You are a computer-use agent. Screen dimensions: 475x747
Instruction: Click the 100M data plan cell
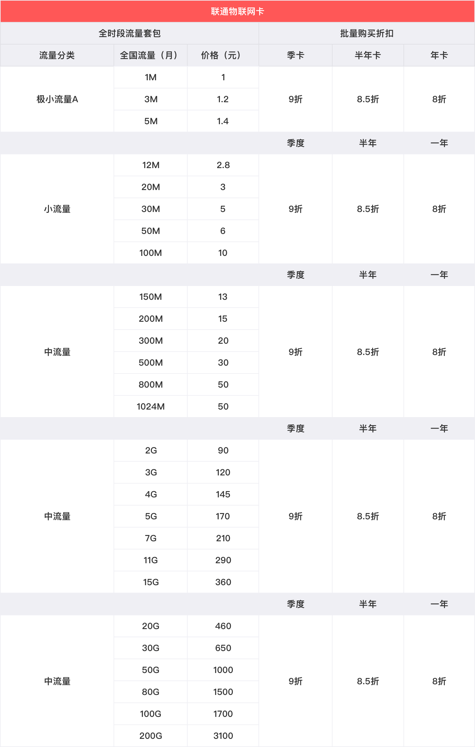[x=151, y=253]
